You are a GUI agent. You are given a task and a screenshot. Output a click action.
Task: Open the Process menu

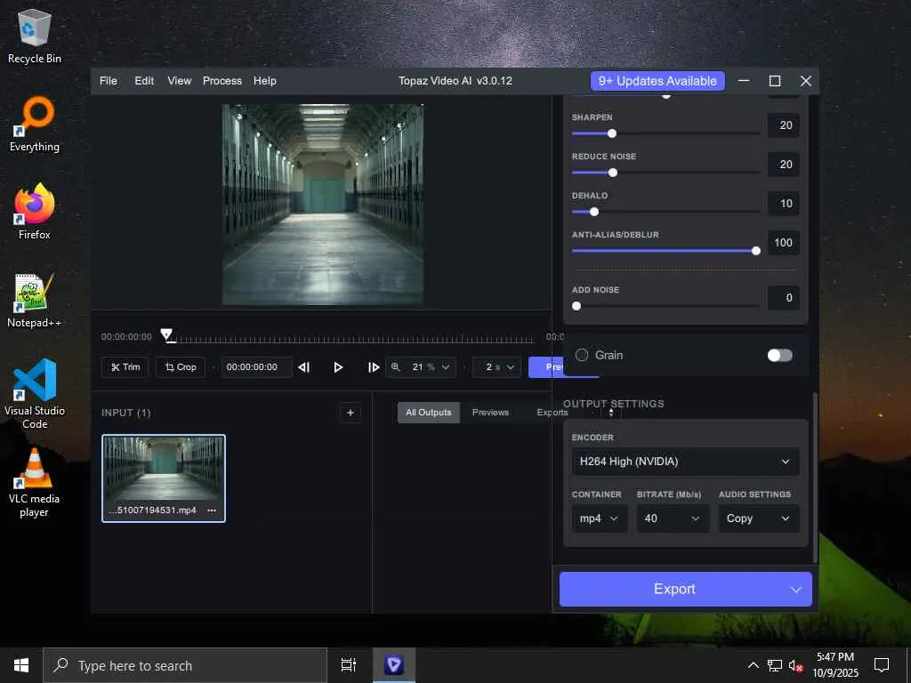(x=222, y=81)
